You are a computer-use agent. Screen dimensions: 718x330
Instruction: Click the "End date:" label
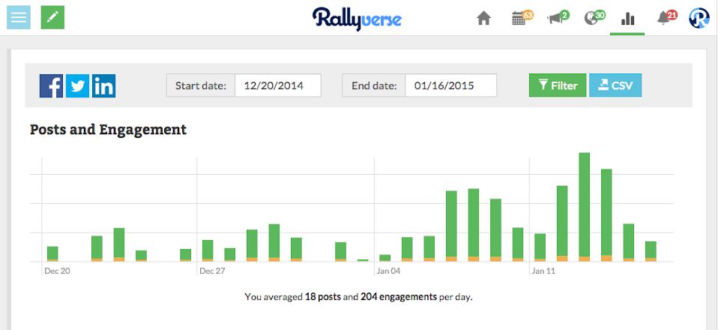coord(374,85)
